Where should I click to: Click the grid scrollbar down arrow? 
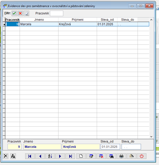[x=151, y=136]
